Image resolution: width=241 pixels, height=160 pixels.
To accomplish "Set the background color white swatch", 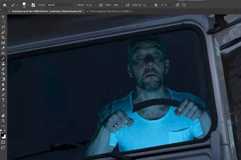I will point(4,137).
